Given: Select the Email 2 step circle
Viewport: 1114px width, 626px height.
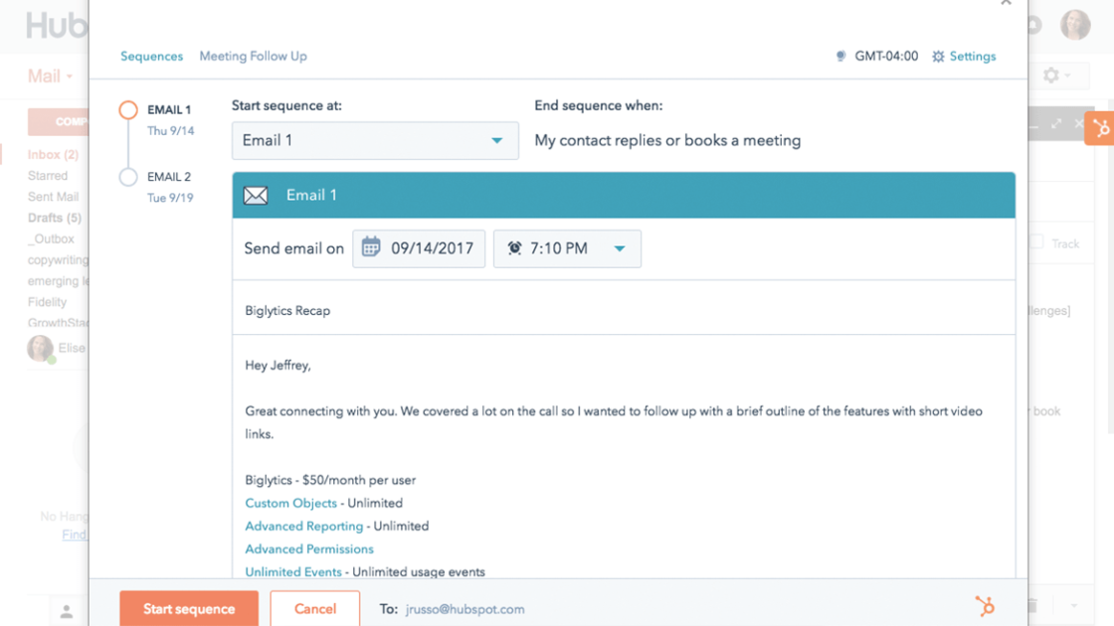Looking at the screenshot, I should tap(127, 176).
